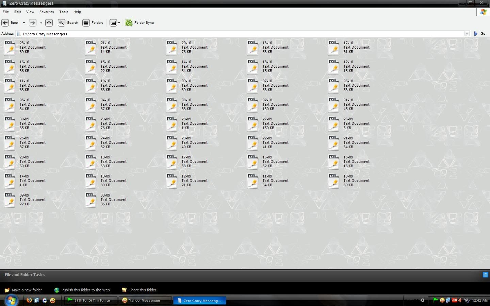Click the Go button
This screenshot has width=490, height=306.
click(x=479, y=34)
